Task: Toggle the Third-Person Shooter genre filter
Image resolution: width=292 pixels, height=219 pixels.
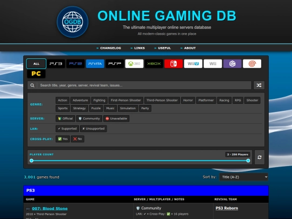Action: [162, 100]
